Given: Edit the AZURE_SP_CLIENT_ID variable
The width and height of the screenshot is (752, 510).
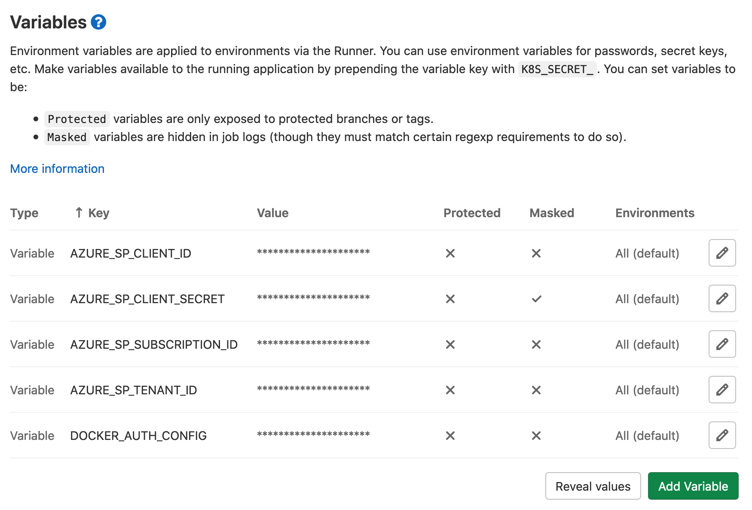Looking at the screenshot, I should point(721,253).
